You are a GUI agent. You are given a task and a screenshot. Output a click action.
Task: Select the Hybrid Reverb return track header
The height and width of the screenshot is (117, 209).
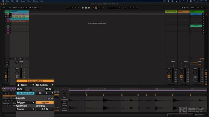click(171, 12)
